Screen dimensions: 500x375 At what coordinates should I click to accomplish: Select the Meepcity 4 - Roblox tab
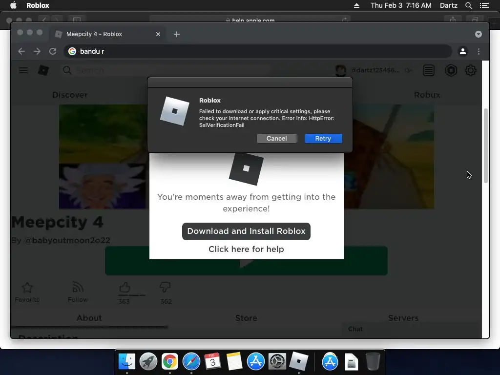pos(107,34)
